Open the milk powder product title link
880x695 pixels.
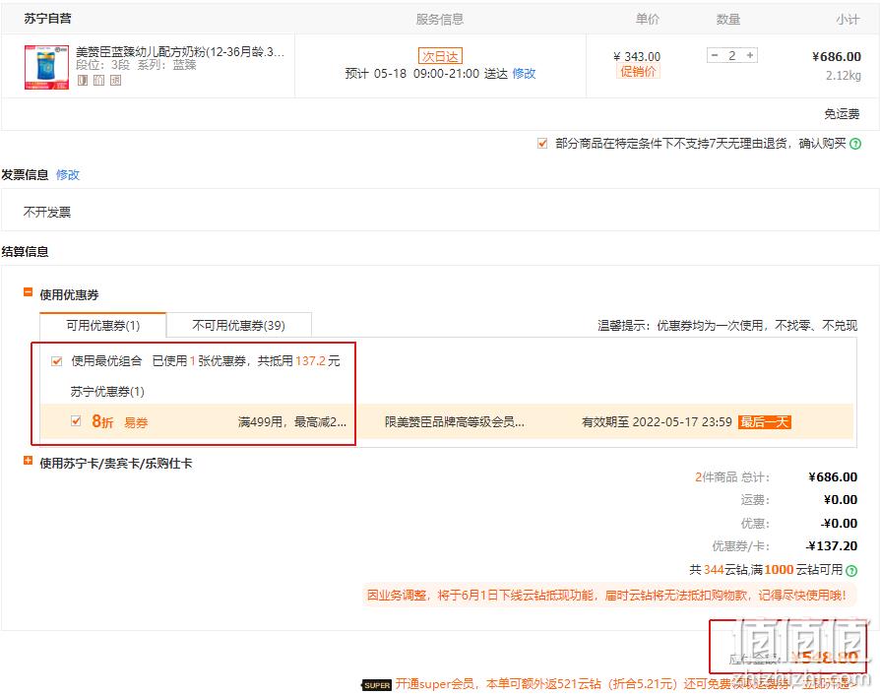pyautogui.click(x=180, y=52)
